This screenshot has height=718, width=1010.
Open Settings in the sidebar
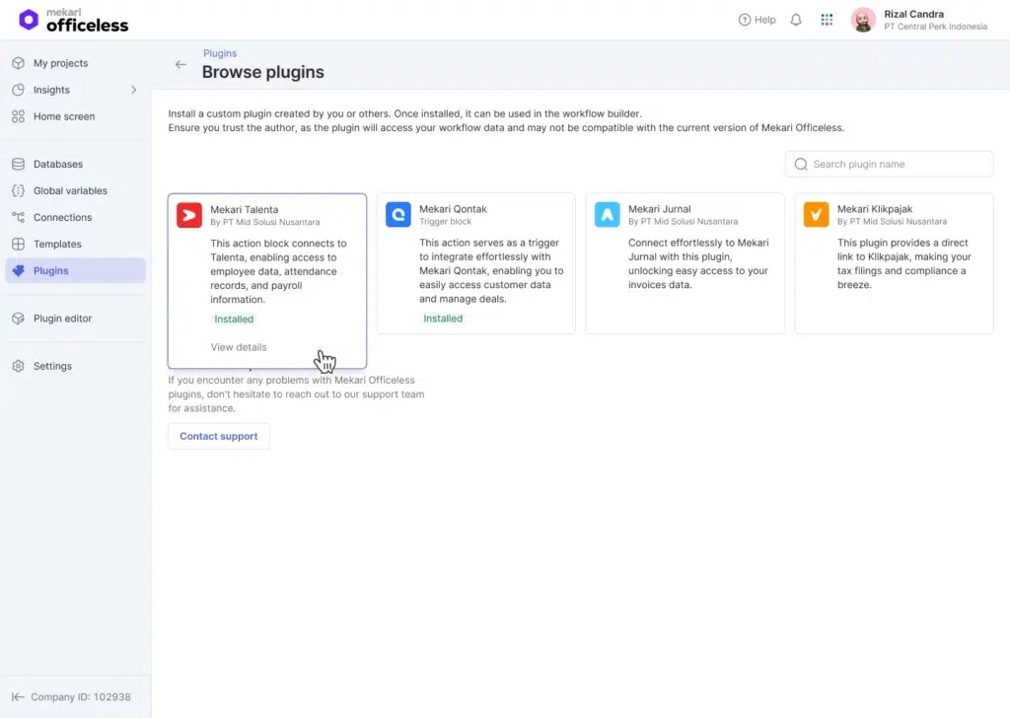(x=75, y=366)
